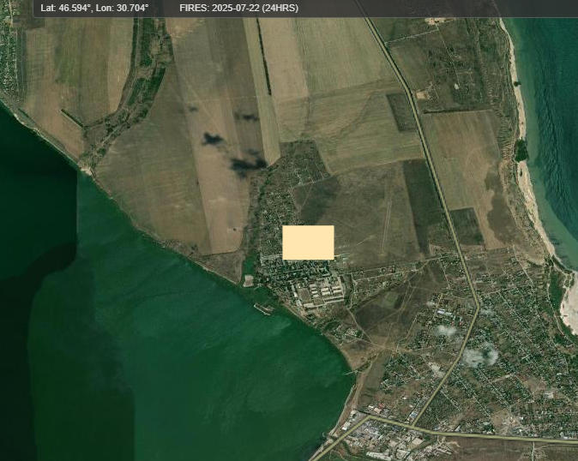Click the FIRES 2025-07-22 (24HRS) label

[x=239, y=8]
